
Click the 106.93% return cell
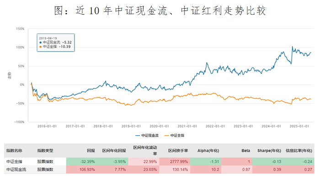point(87,170)
